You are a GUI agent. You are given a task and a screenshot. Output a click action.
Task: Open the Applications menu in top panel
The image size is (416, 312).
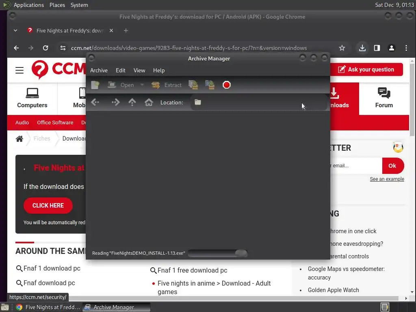point(29,5)
